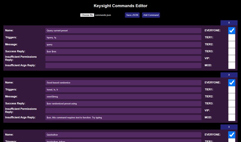Enable TIER2 for Query current preset
The image size is (241, 142).
pyautogui.click(x=232, y=44)
